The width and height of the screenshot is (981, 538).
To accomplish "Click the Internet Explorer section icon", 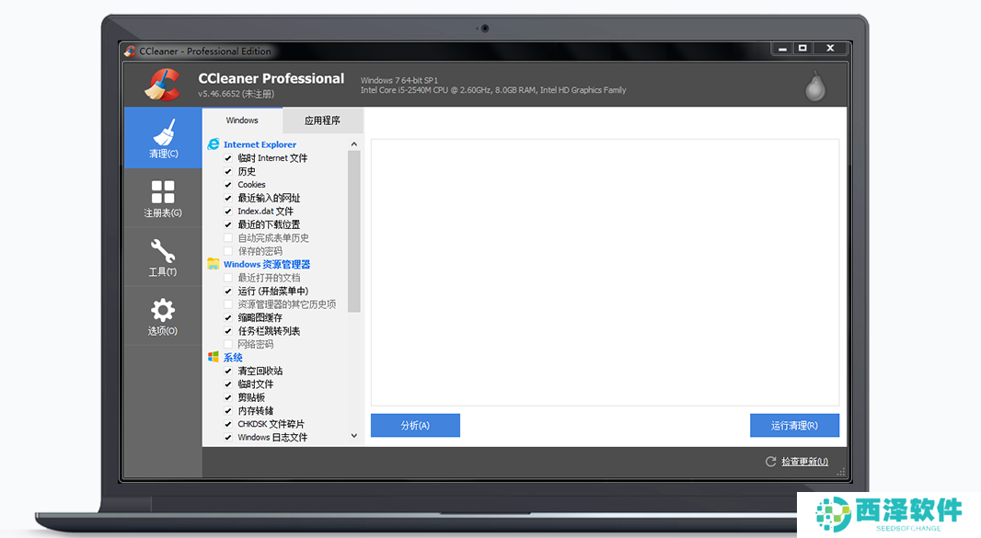I will click(214, 144).
